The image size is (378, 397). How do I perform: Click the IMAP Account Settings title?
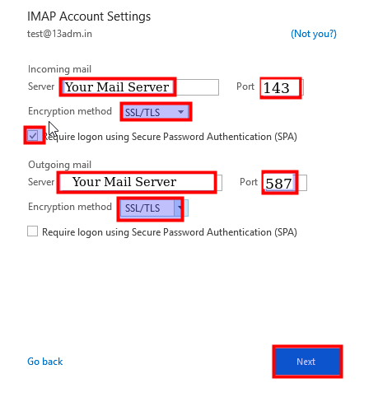coord(89,16)
